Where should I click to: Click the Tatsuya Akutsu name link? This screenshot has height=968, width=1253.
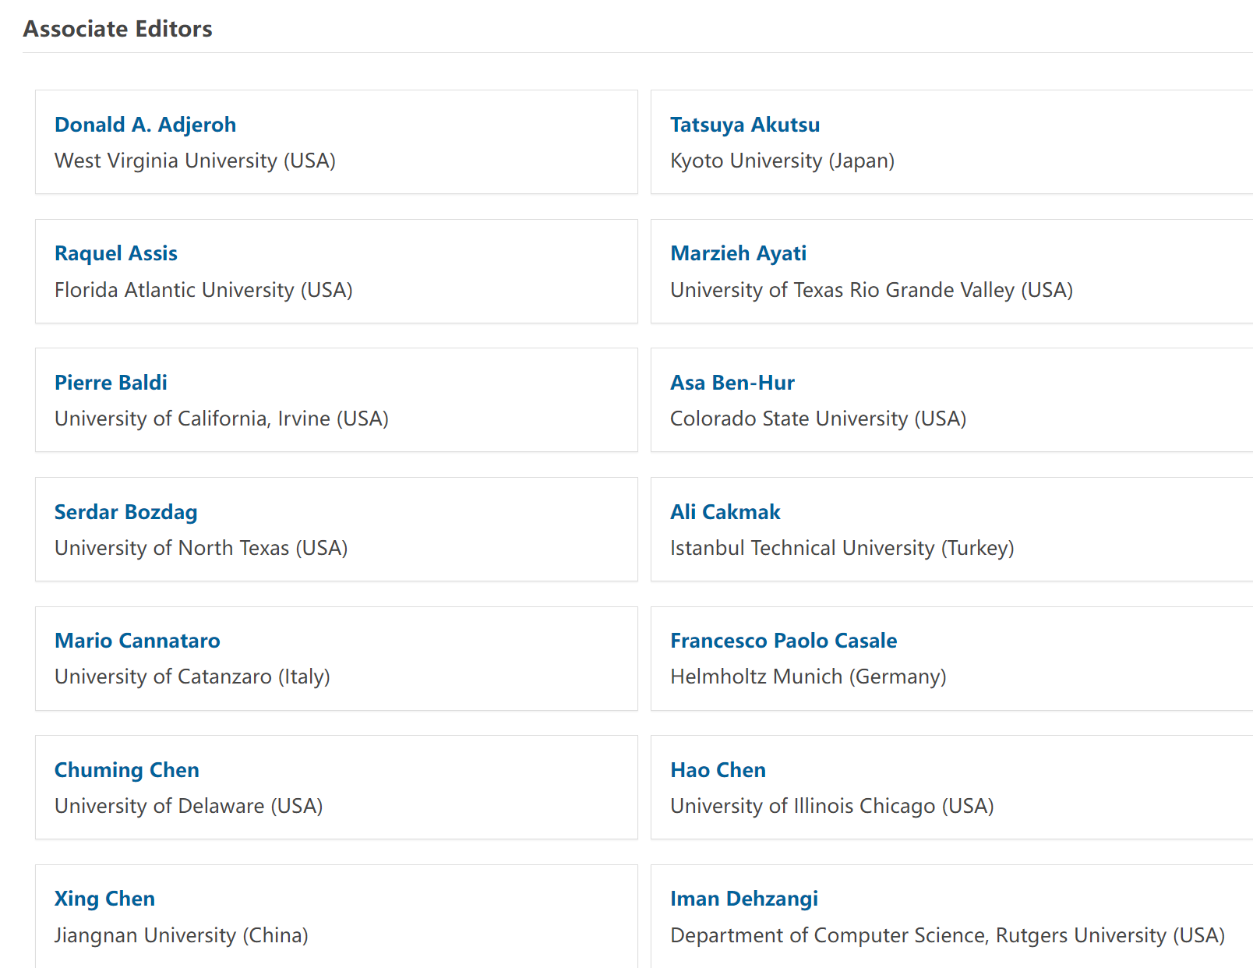744,125
